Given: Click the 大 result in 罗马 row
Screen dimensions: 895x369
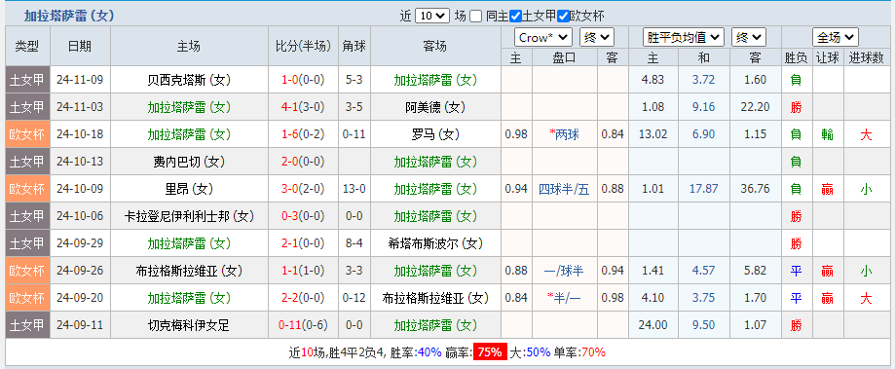Looking at the screenshot, I should pyautogui.click(x=867, y=135).
